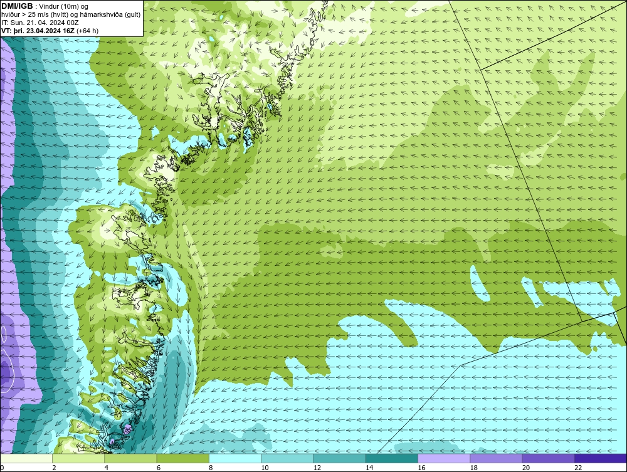627x472 pixels.
Task: Click the legend tick label '18'
Action: 473,468
